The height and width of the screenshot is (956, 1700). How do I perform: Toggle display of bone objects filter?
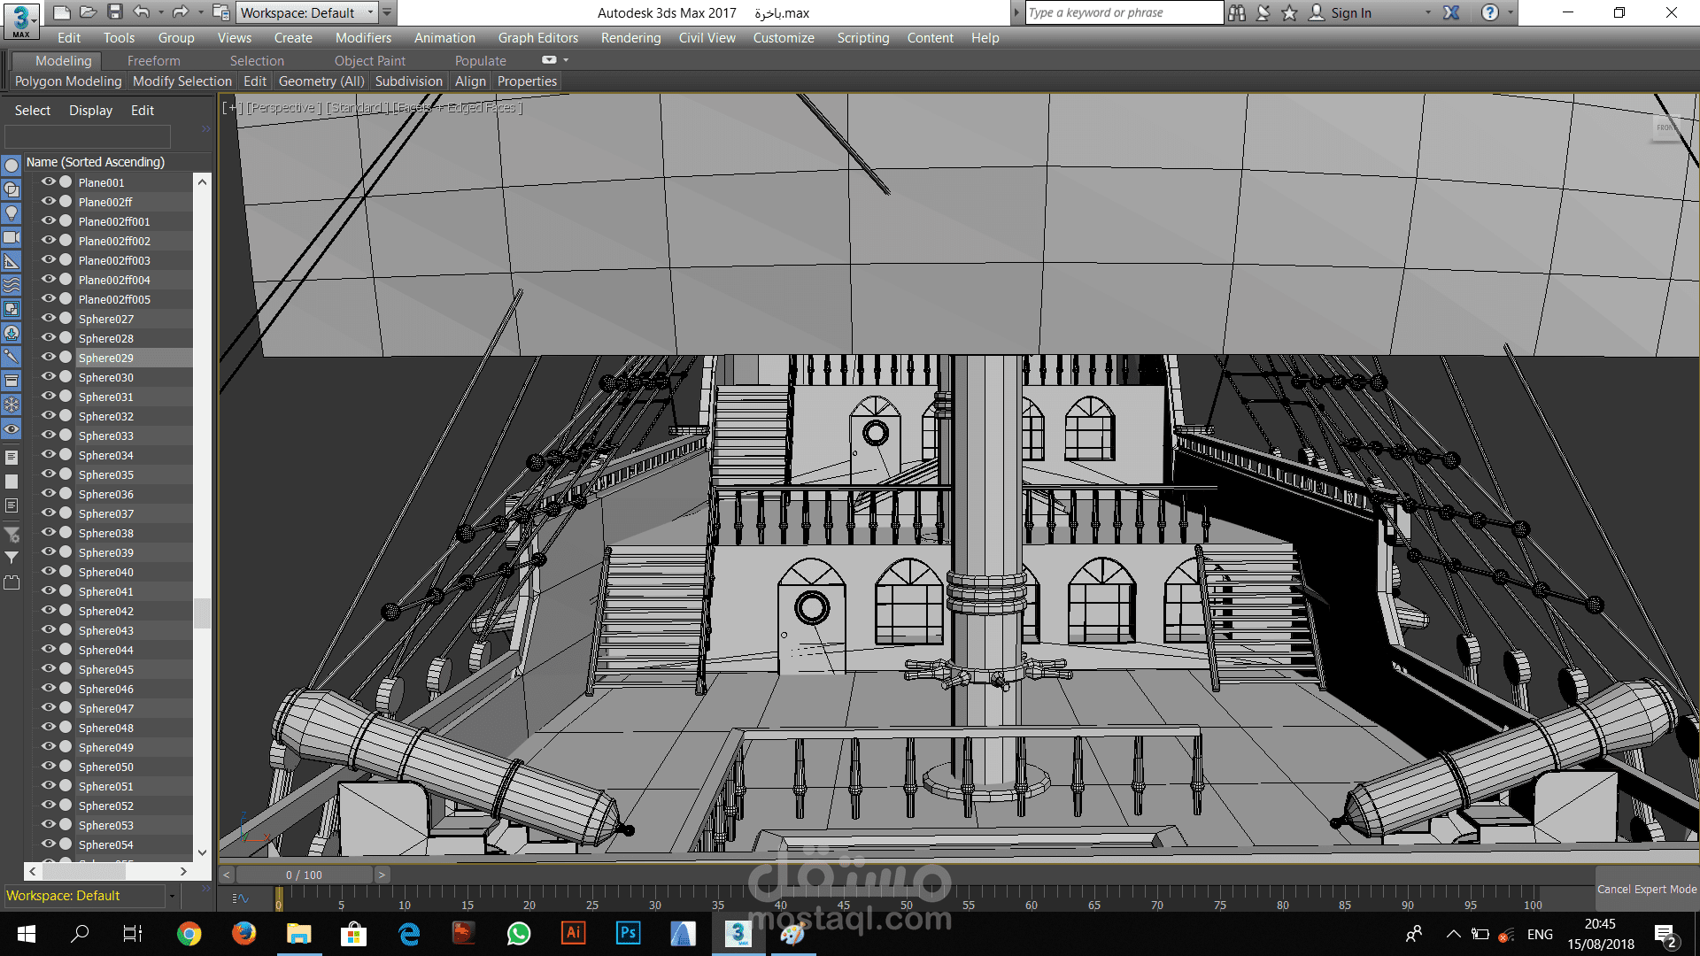pos(12,357)
